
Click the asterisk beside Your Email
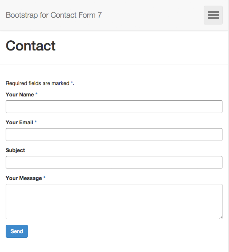36,122
